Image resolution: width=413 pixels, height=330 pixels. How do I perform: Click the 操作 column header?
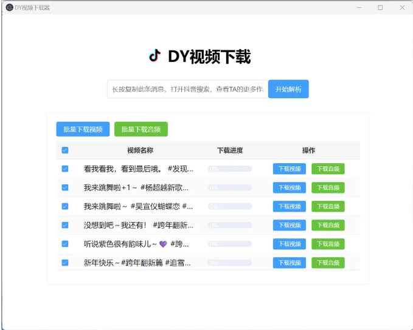pos(308,150)
